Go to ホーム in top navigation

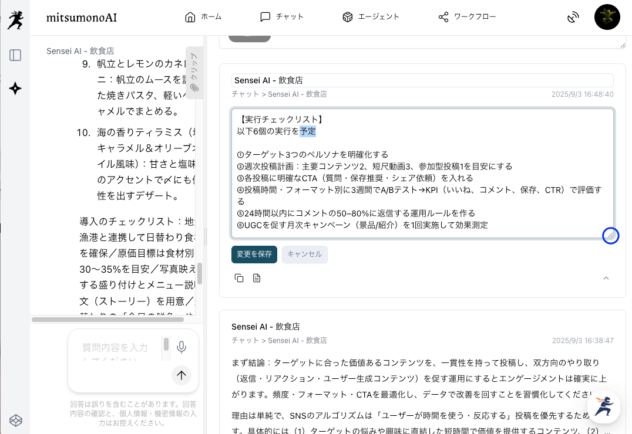pos(203,17)
